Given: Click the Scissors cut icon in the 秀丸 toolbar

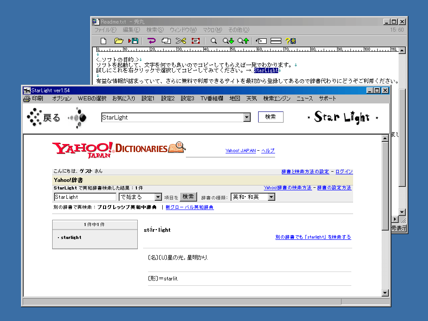Looking at the screenshot, I should [181, 41].
